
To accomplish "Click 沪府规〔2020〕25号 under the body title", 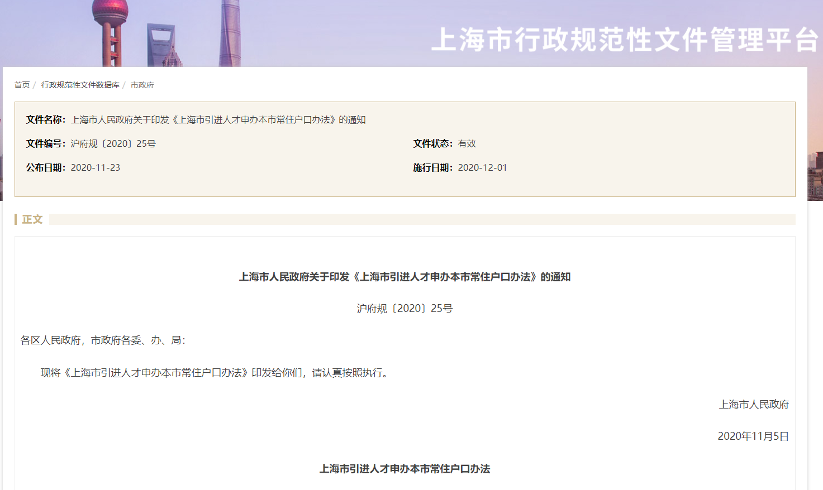I will (x=405, y=309).
